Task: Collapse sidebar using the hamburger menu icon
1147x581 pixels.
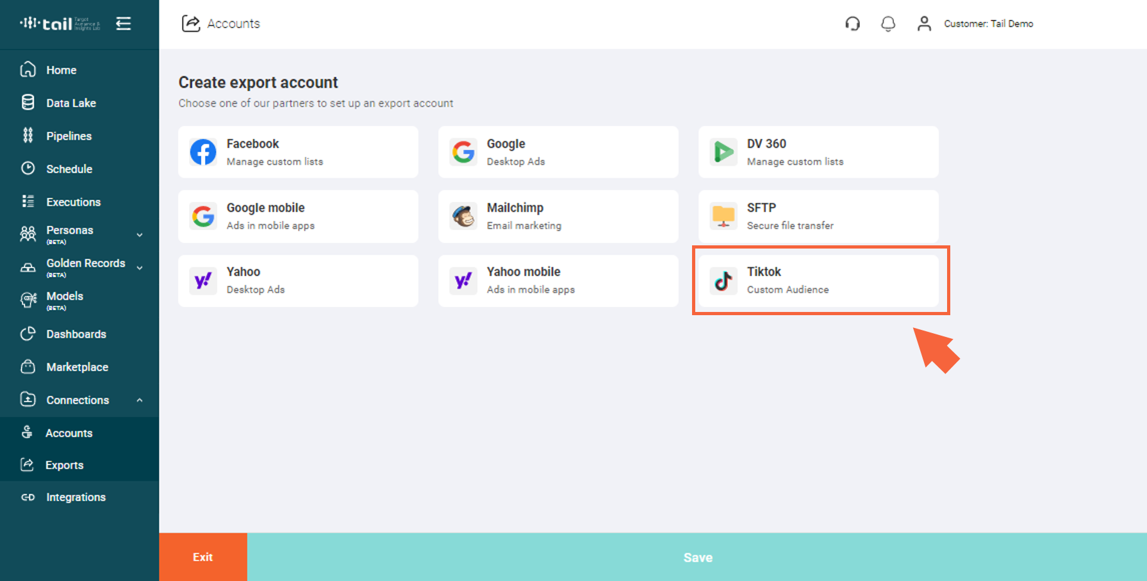Action: [124, 24]
